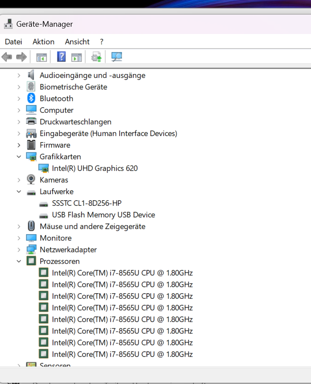The height and width of the screenshot is (384, 311).
Task: Expand the Firmware category chevron
Action: (19, 145)
